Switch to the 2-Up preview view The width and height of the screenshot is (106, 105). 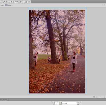pyautogui.click(x=2, y=6)
